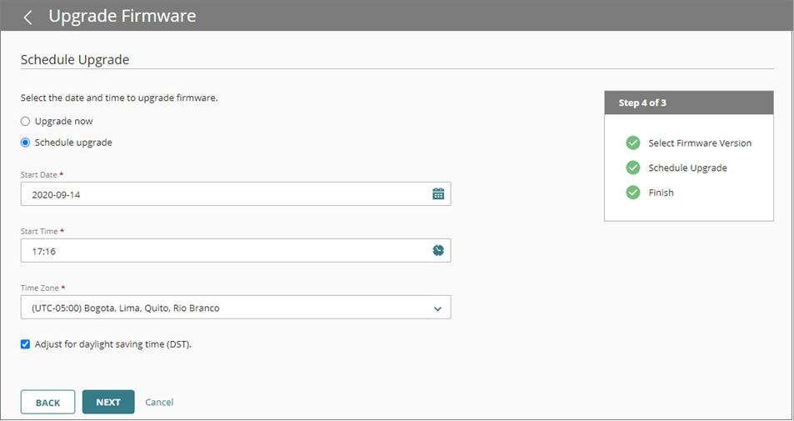Click the Start Date field label
The image size is (794, 421).
[x=42, y=174]
